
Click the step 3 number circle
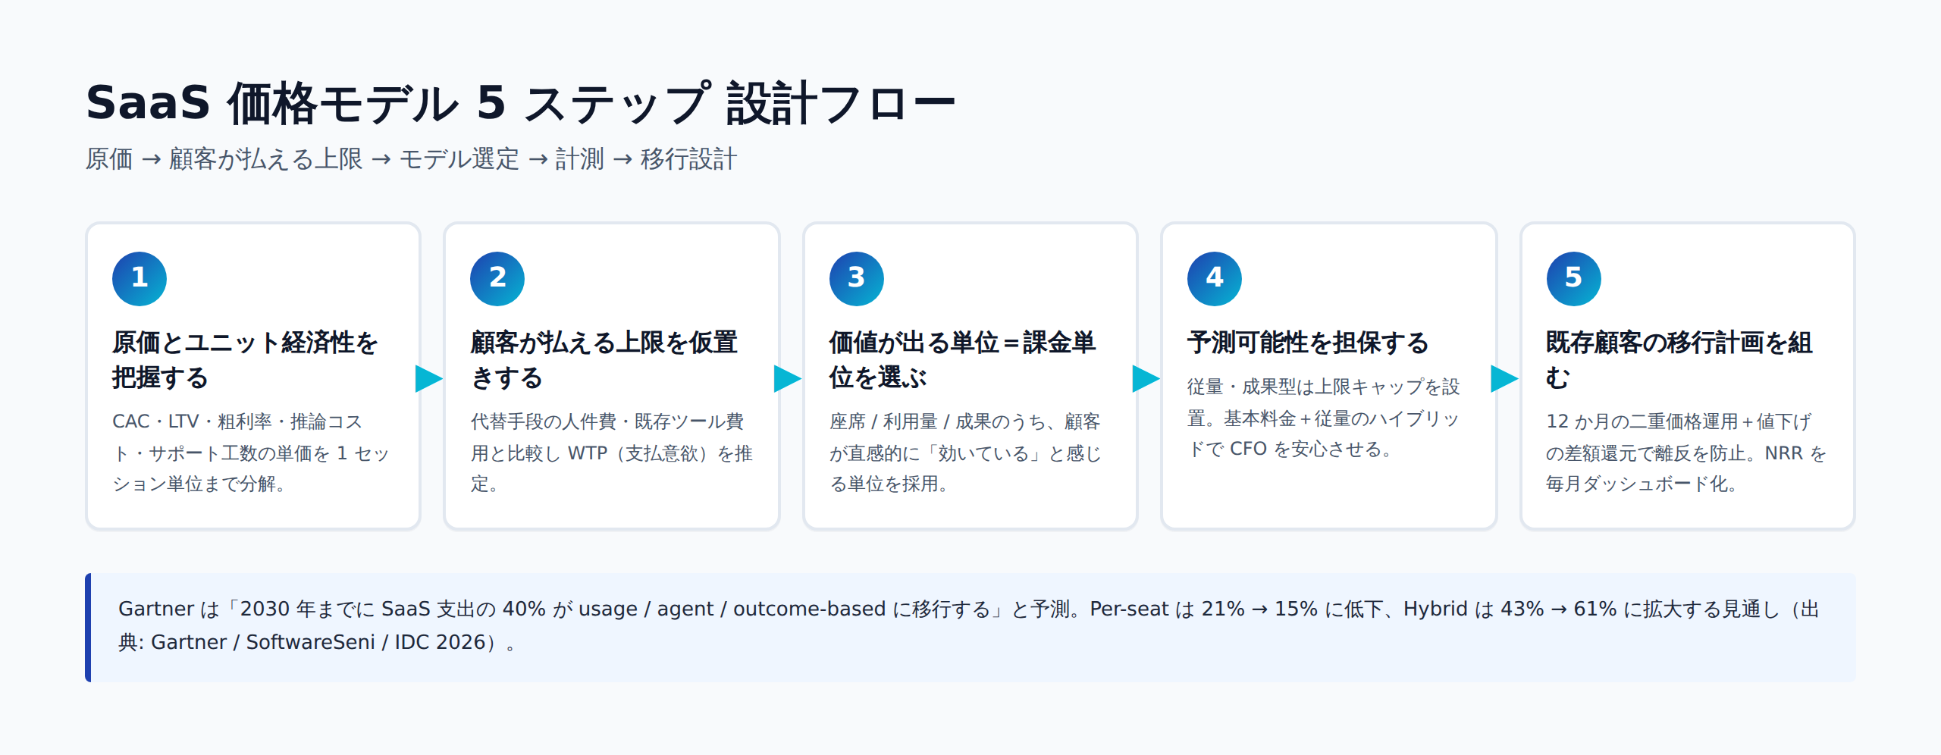[857, 278]
